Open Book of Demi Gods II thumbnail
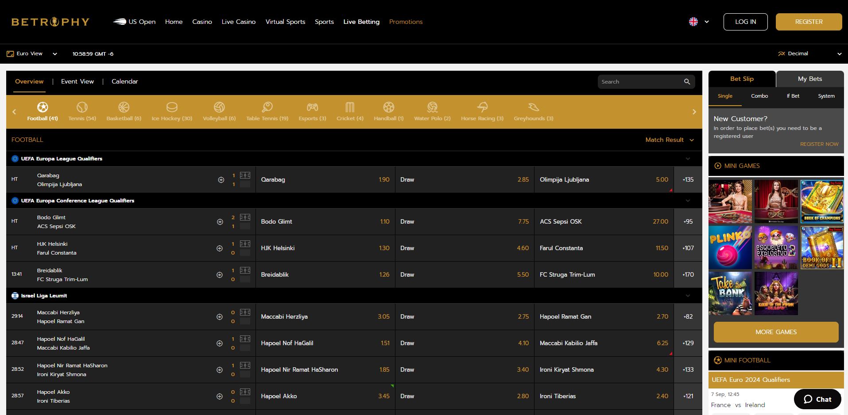This screenshot has height=415, width=848. coord(822,247)
